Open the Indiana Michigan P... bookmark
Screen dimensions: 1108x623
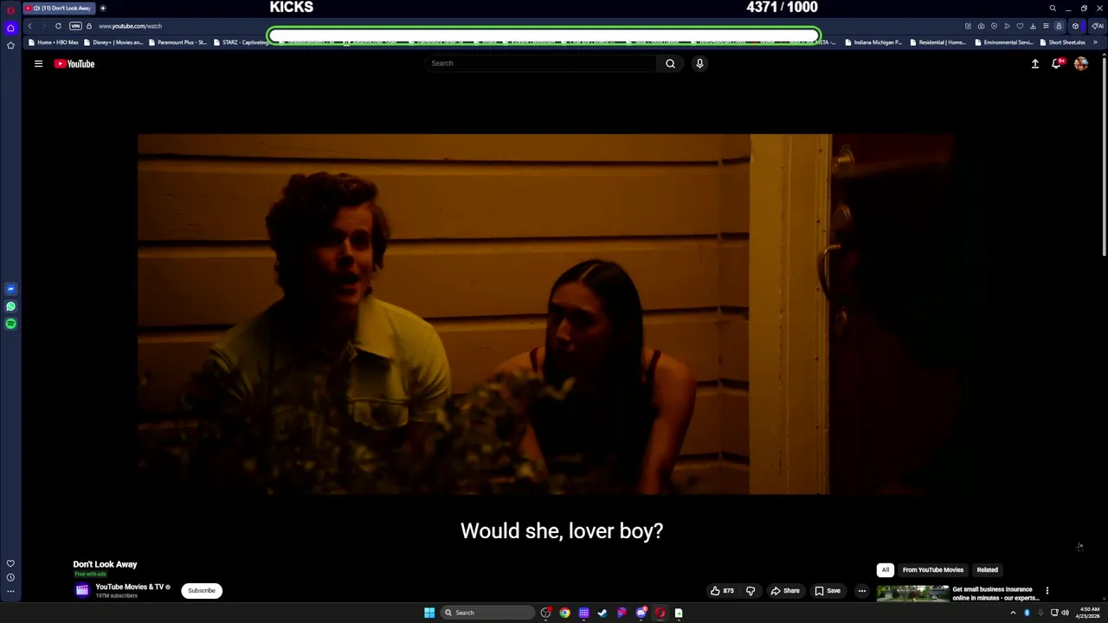pyautogui.click(x=873, y=42)
